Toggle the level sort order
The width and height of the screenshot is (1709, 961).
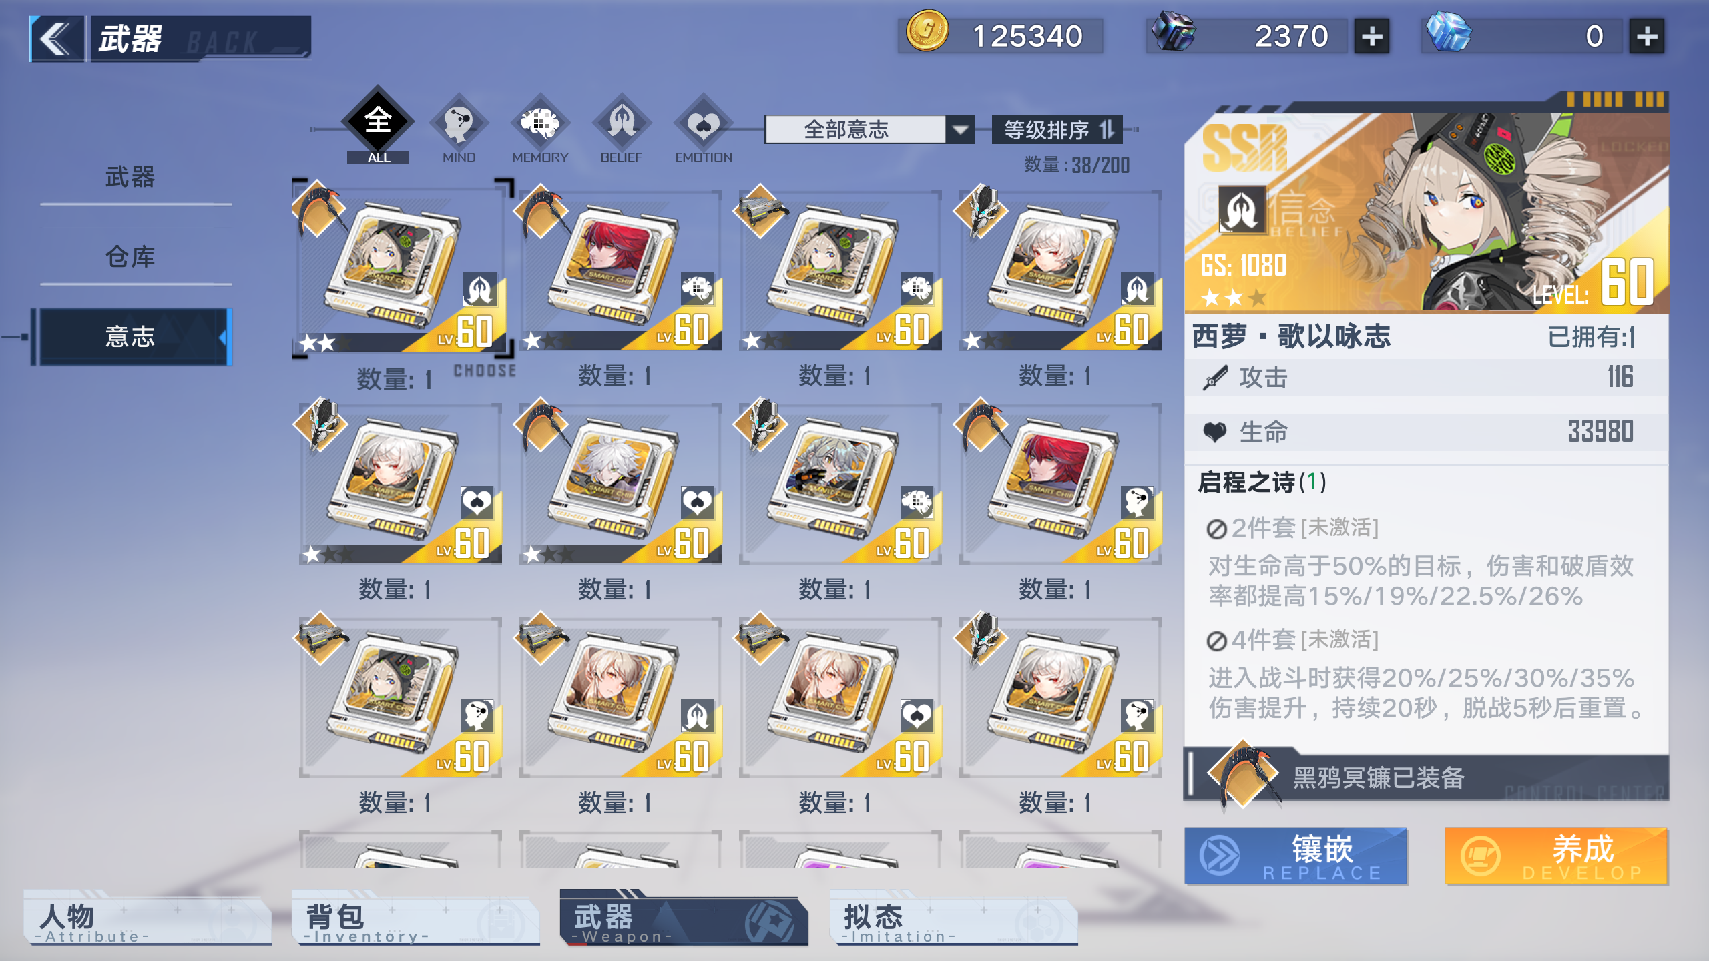1057,129
